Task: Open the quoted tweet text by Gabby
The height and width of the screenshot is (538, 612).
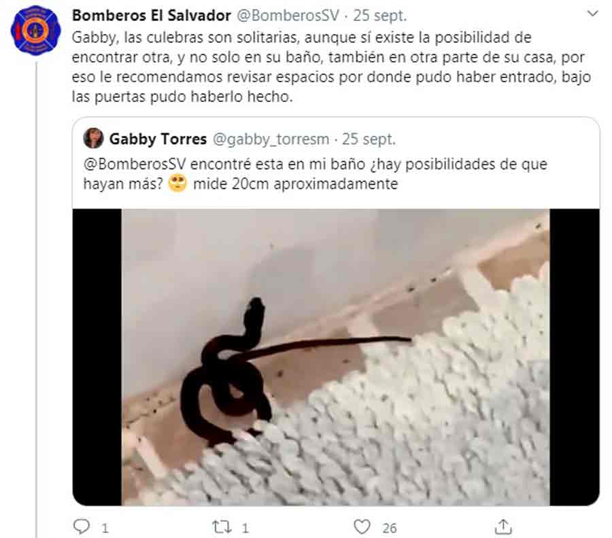Action: [x=315, y=174]
